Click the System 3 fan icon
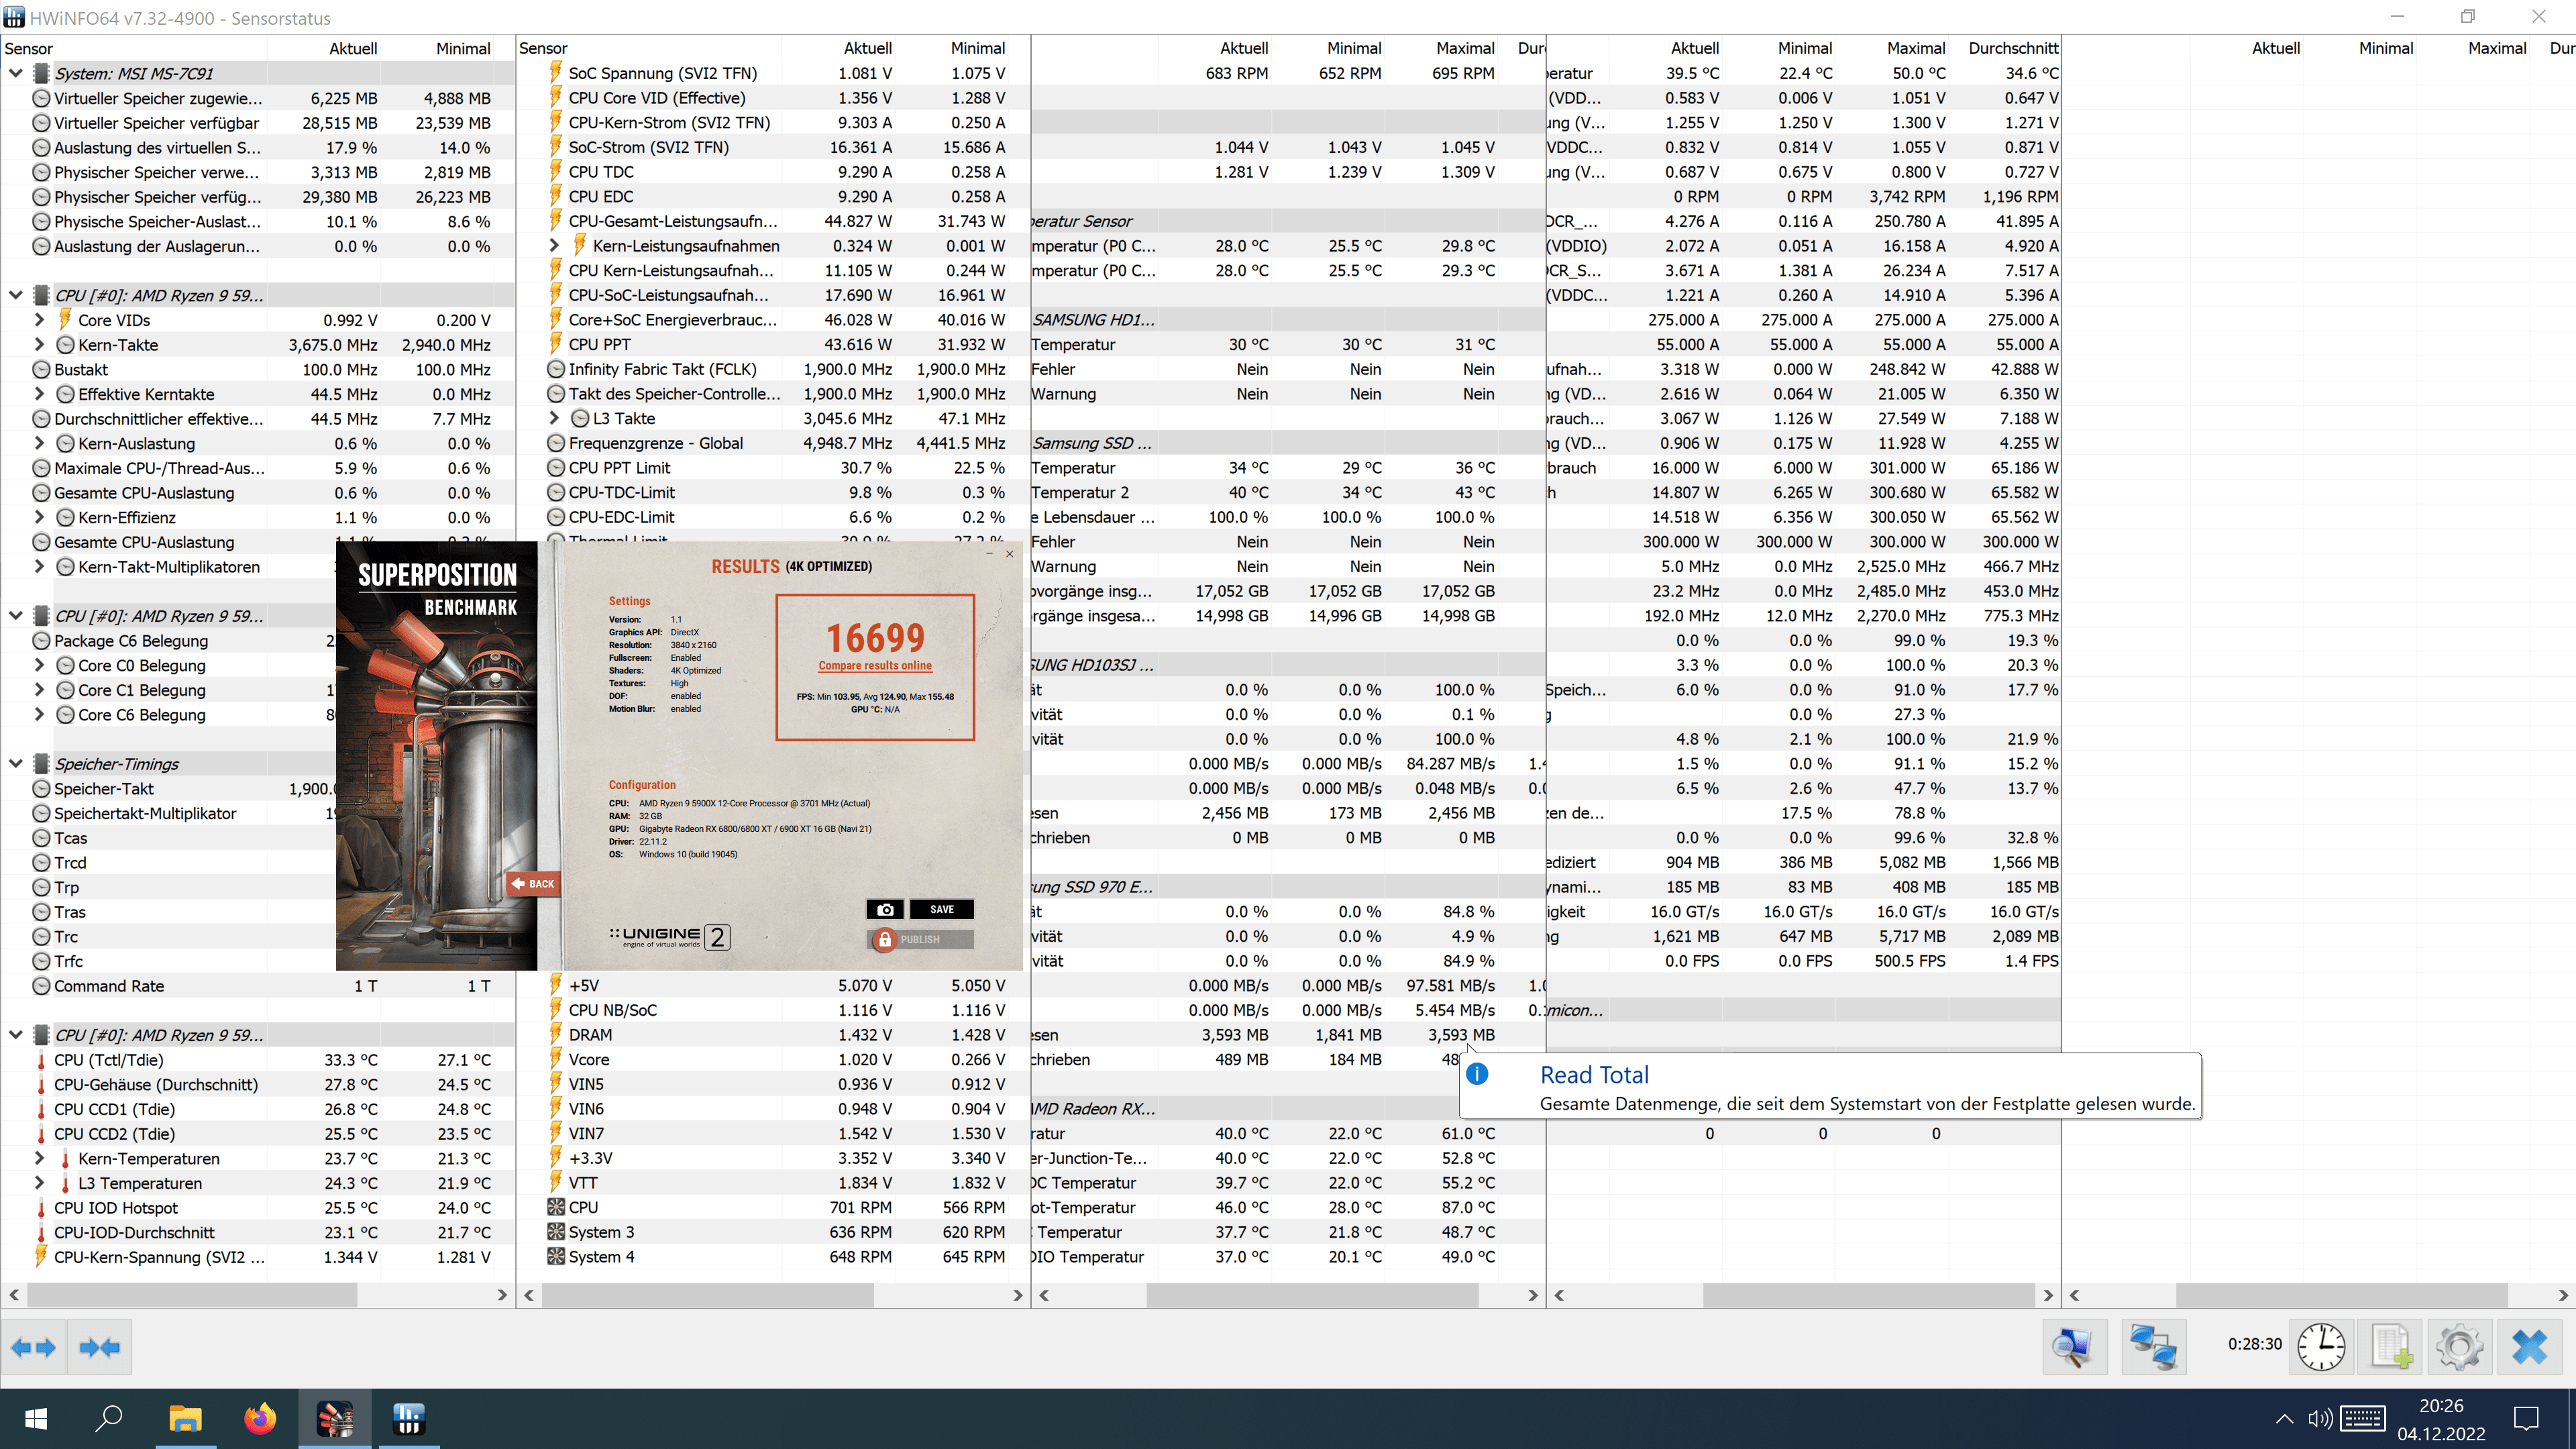 point(556,1232)
